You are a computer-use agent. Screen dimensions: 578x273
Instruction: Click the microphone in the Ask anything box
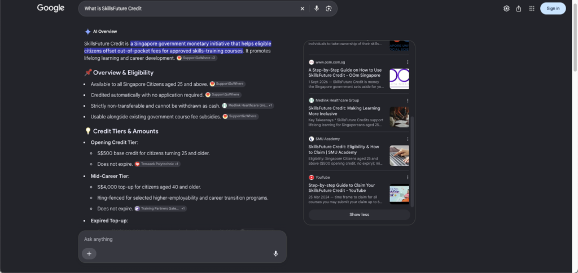click(275, 253)
